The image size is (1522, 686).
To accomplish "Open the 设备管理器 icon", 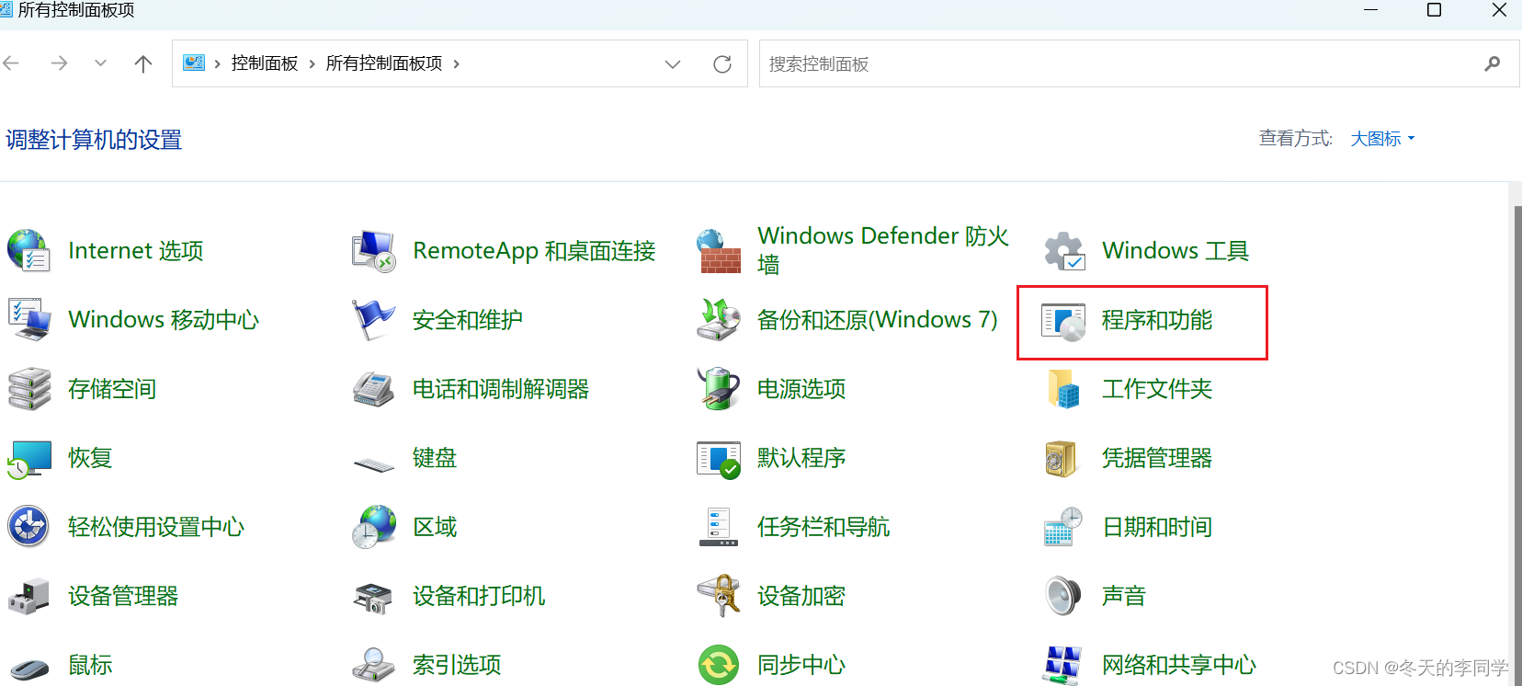I will click(x=28, y=596).
